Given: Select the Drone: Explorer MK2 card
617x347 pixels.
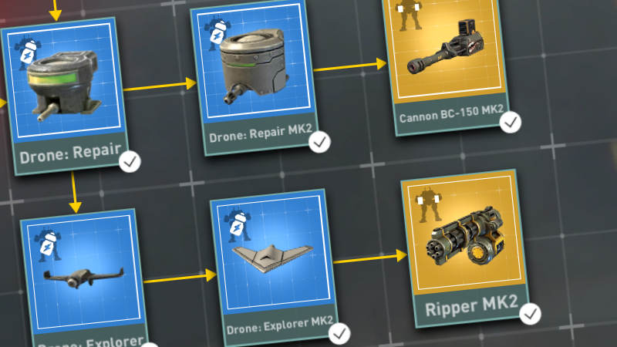Looking at the screenshot, I should (275, 268).
